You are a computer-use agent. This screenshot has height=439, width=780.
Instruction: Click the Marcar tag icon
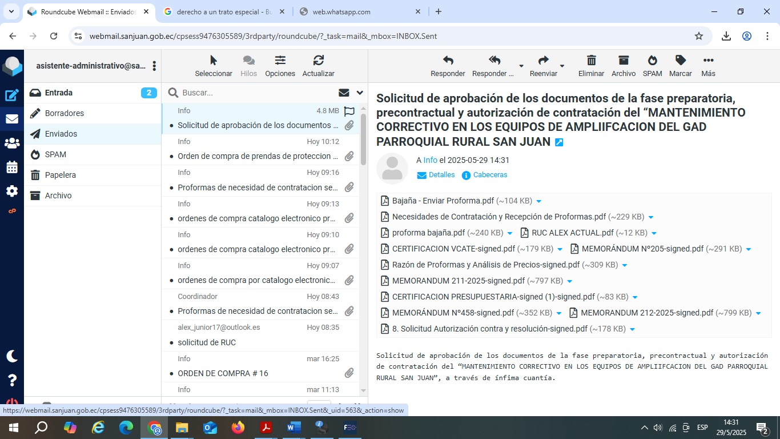(680, 61)
